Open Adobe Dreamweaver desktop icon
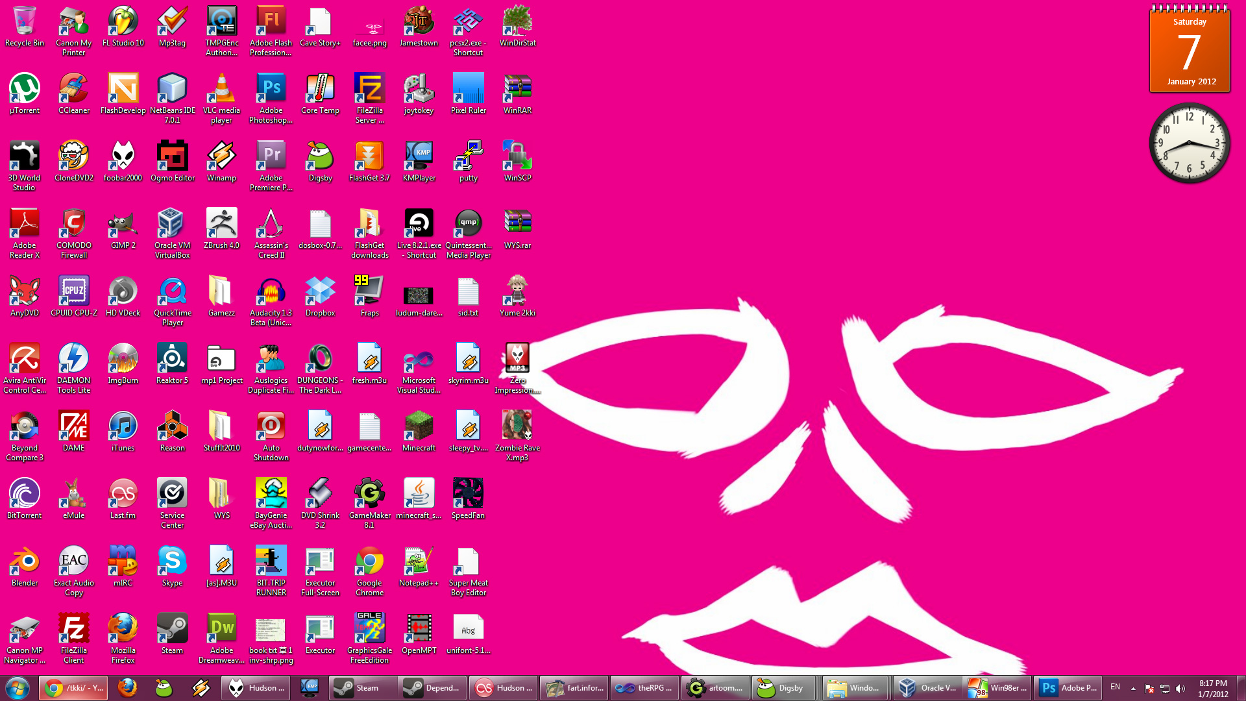1246x701 pixels. pyautogui.click(x=222, y=639)
